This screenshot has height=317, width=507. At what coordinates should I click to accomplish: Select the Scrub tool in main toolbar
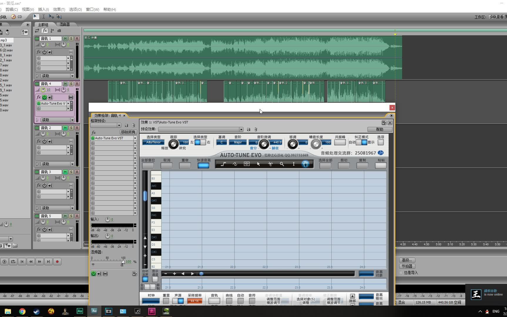(59, 16)
